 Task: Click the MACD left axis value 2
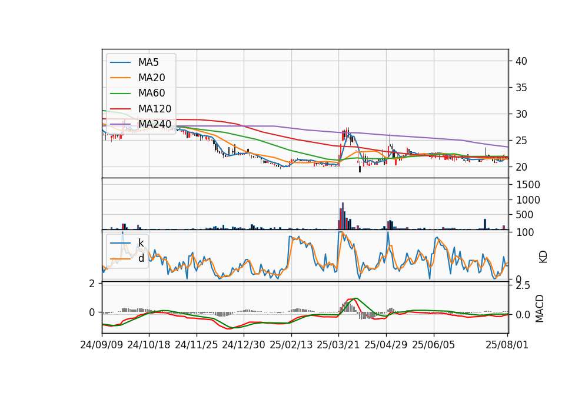point(92,284)
